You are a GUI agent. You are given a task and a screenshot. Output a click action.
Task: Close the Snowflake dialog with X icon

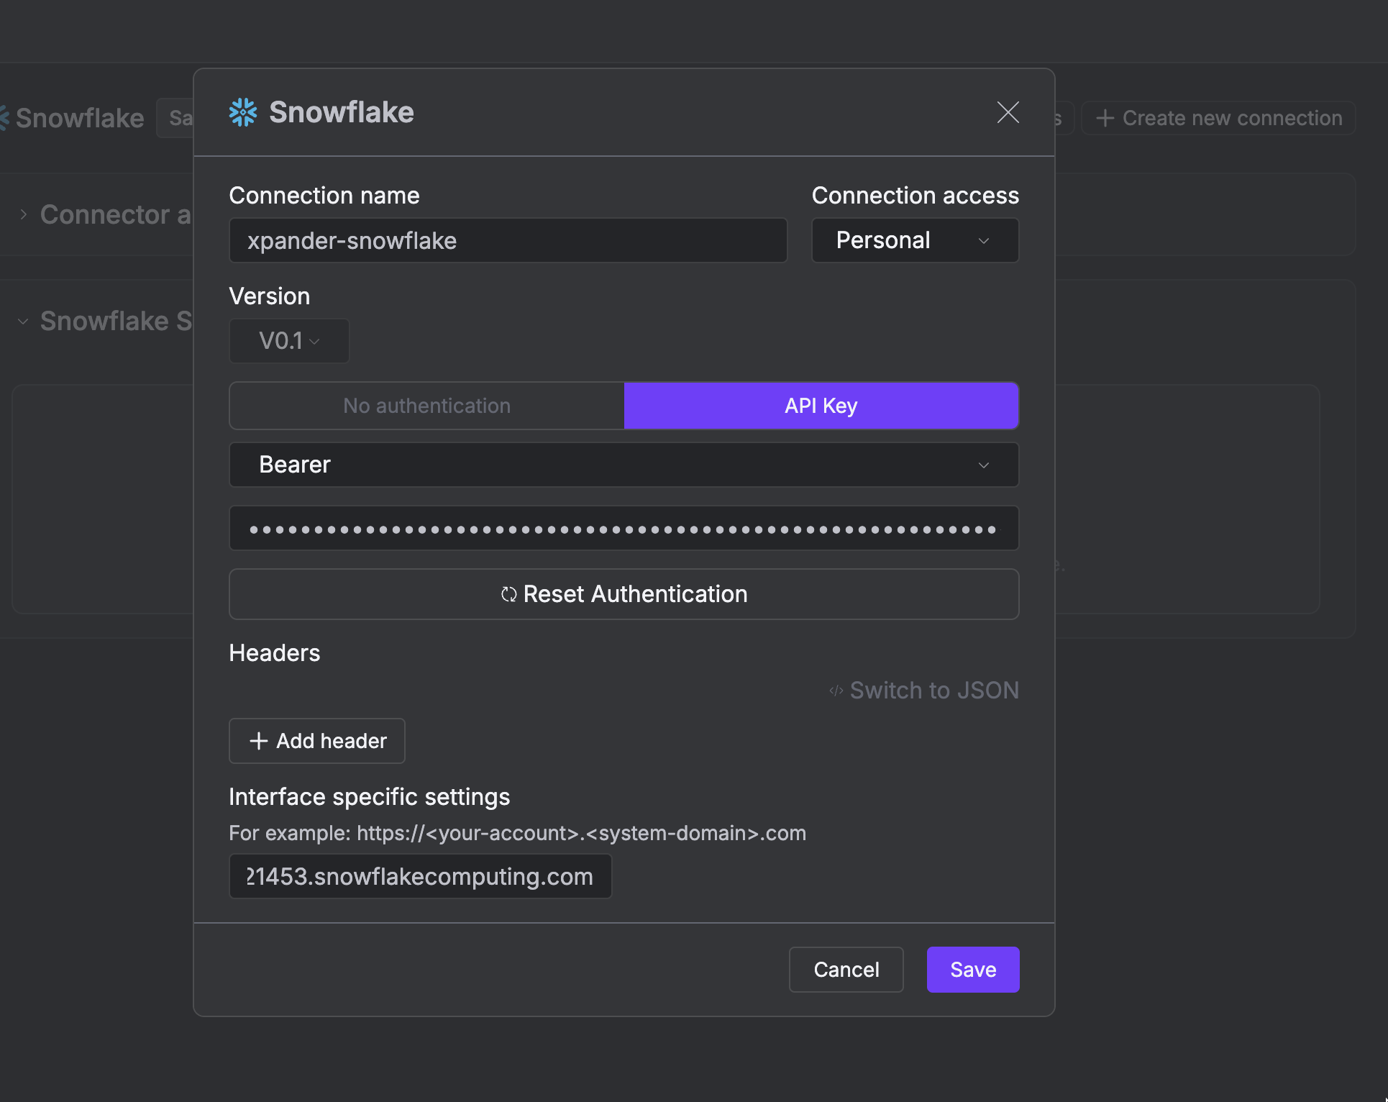(x=1008, y=112)
